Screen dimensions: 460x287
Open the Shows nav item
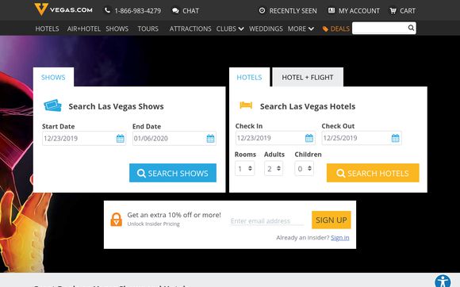point(117,29)
